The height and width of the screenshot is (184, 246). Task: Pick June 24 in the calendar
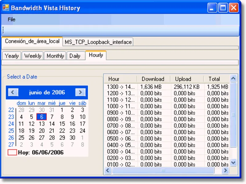[x=82, y=131]
